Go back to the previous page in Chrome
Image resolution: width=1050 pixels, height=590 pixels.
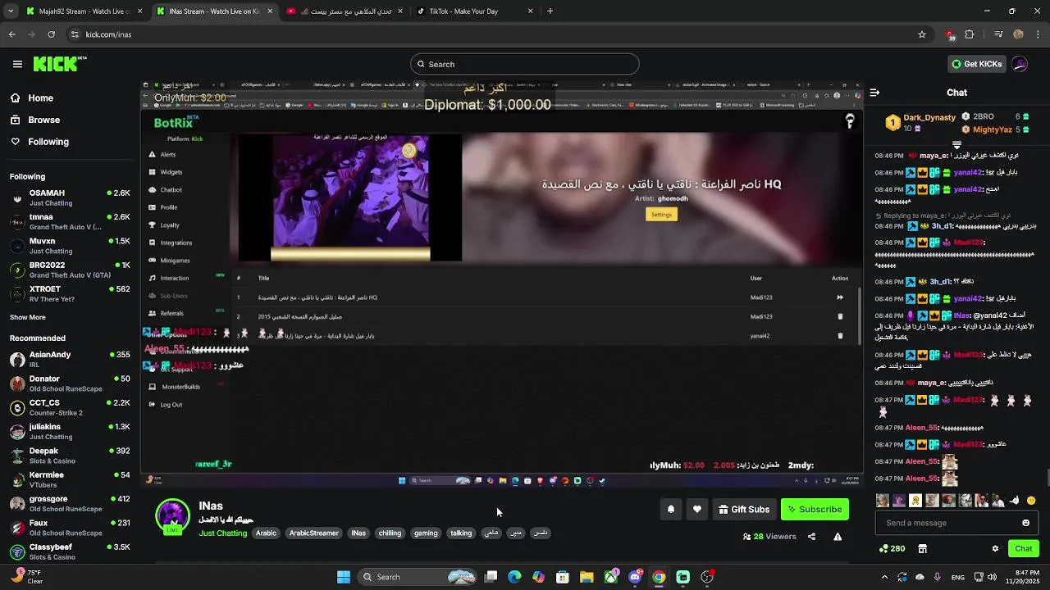click(x=11, y=34)
